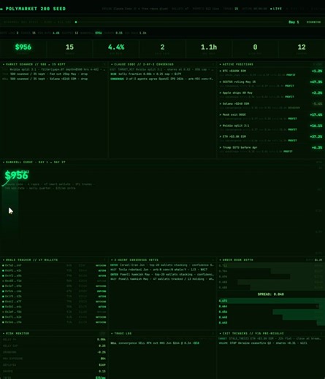Click the LIVE status indicator dot
The image size is (325, 379).
[271, 9]
